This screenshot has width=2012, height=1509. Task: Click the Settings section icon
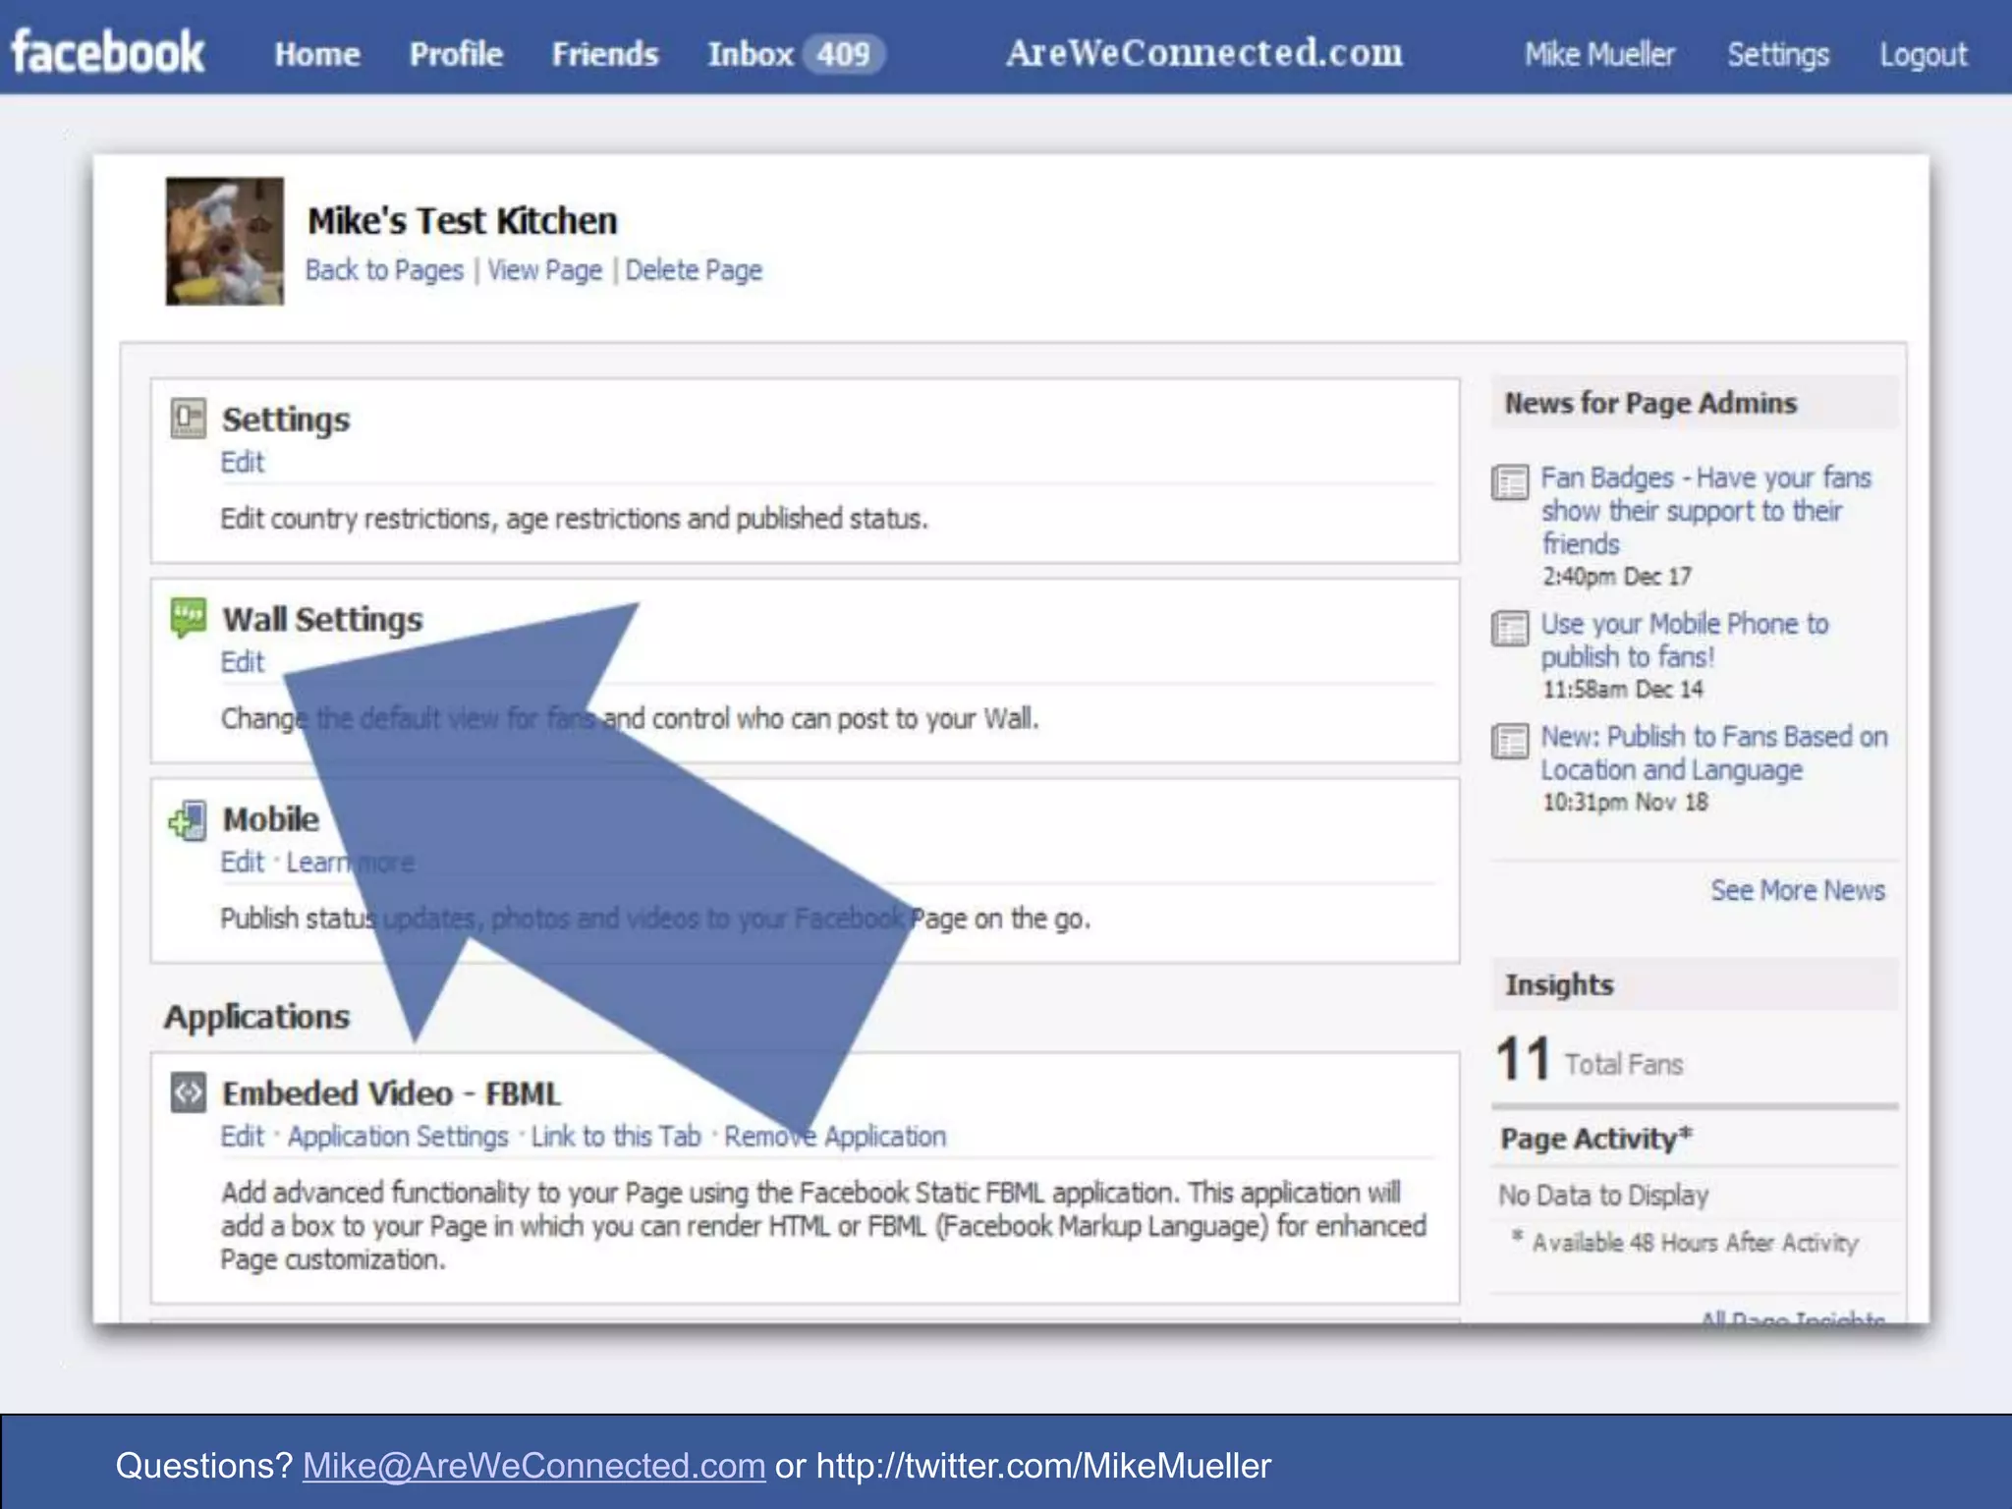coord(188,418)
